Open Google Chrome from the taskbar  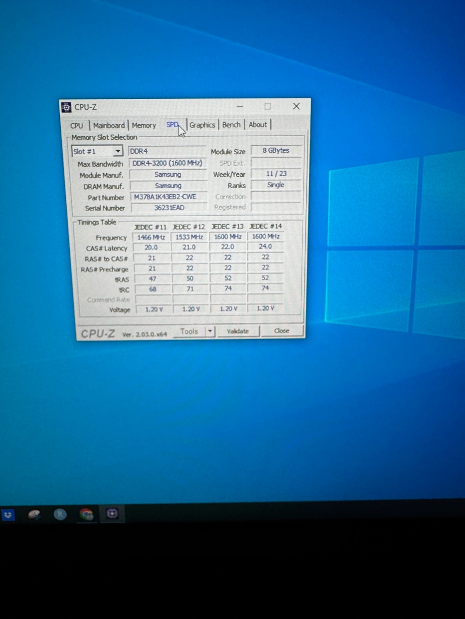86,514
